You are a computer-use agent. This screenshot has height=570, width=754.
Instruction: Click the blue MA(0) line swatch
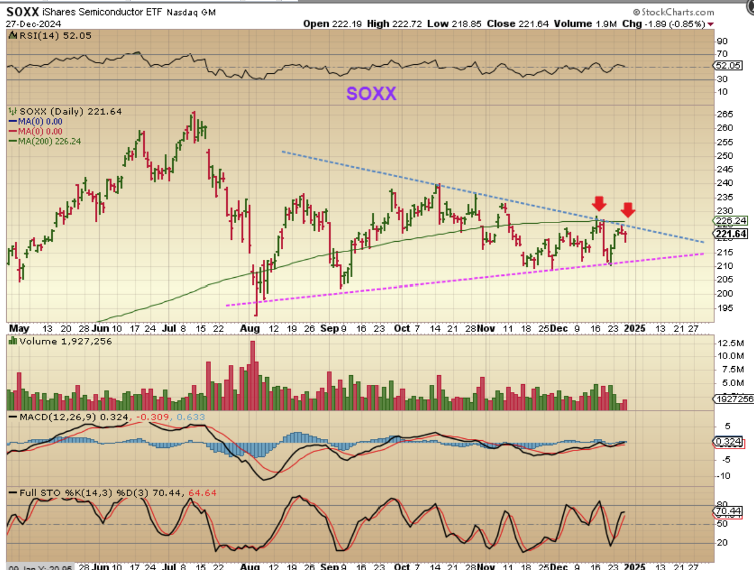12,121
